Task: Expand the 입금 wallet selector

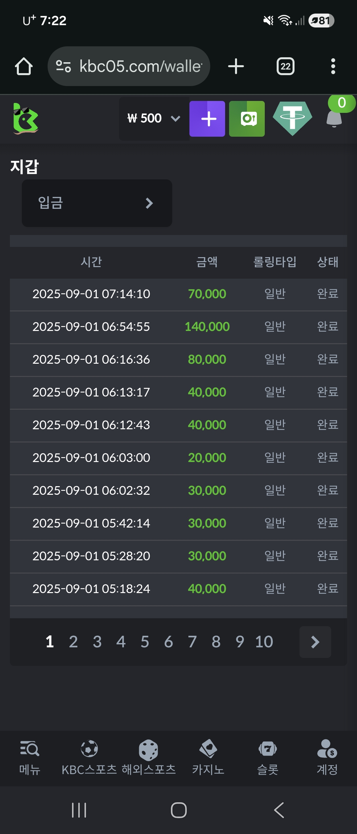Action: click(x=97, y=203)
